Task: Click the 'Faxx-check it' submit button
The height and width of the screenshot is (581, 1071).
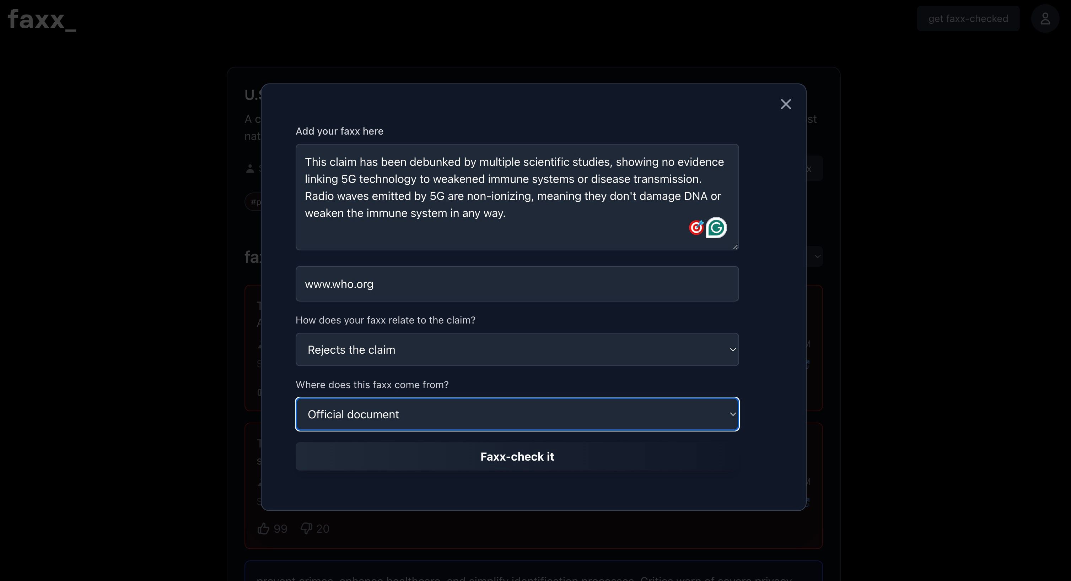Action: pos(517,456)
